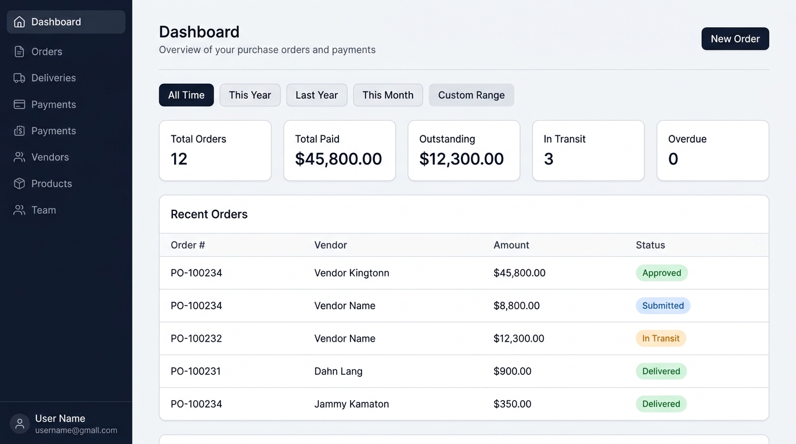Open Products via the box icon

[20, 184]
